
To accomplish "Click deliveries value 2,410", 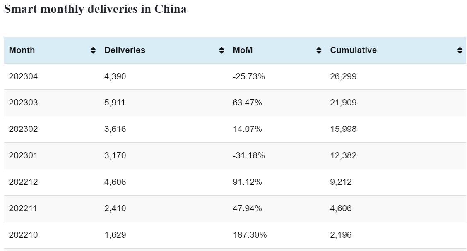I will point(115,208).
